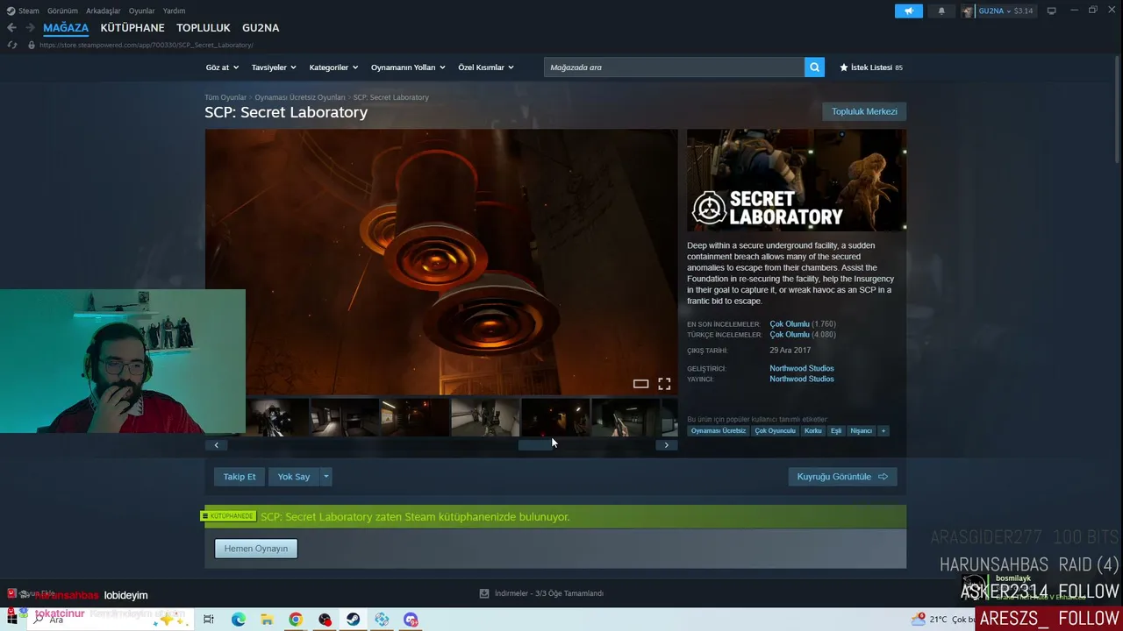
Task: Click the red round icon on the taskbar
Action: (325, 620)
